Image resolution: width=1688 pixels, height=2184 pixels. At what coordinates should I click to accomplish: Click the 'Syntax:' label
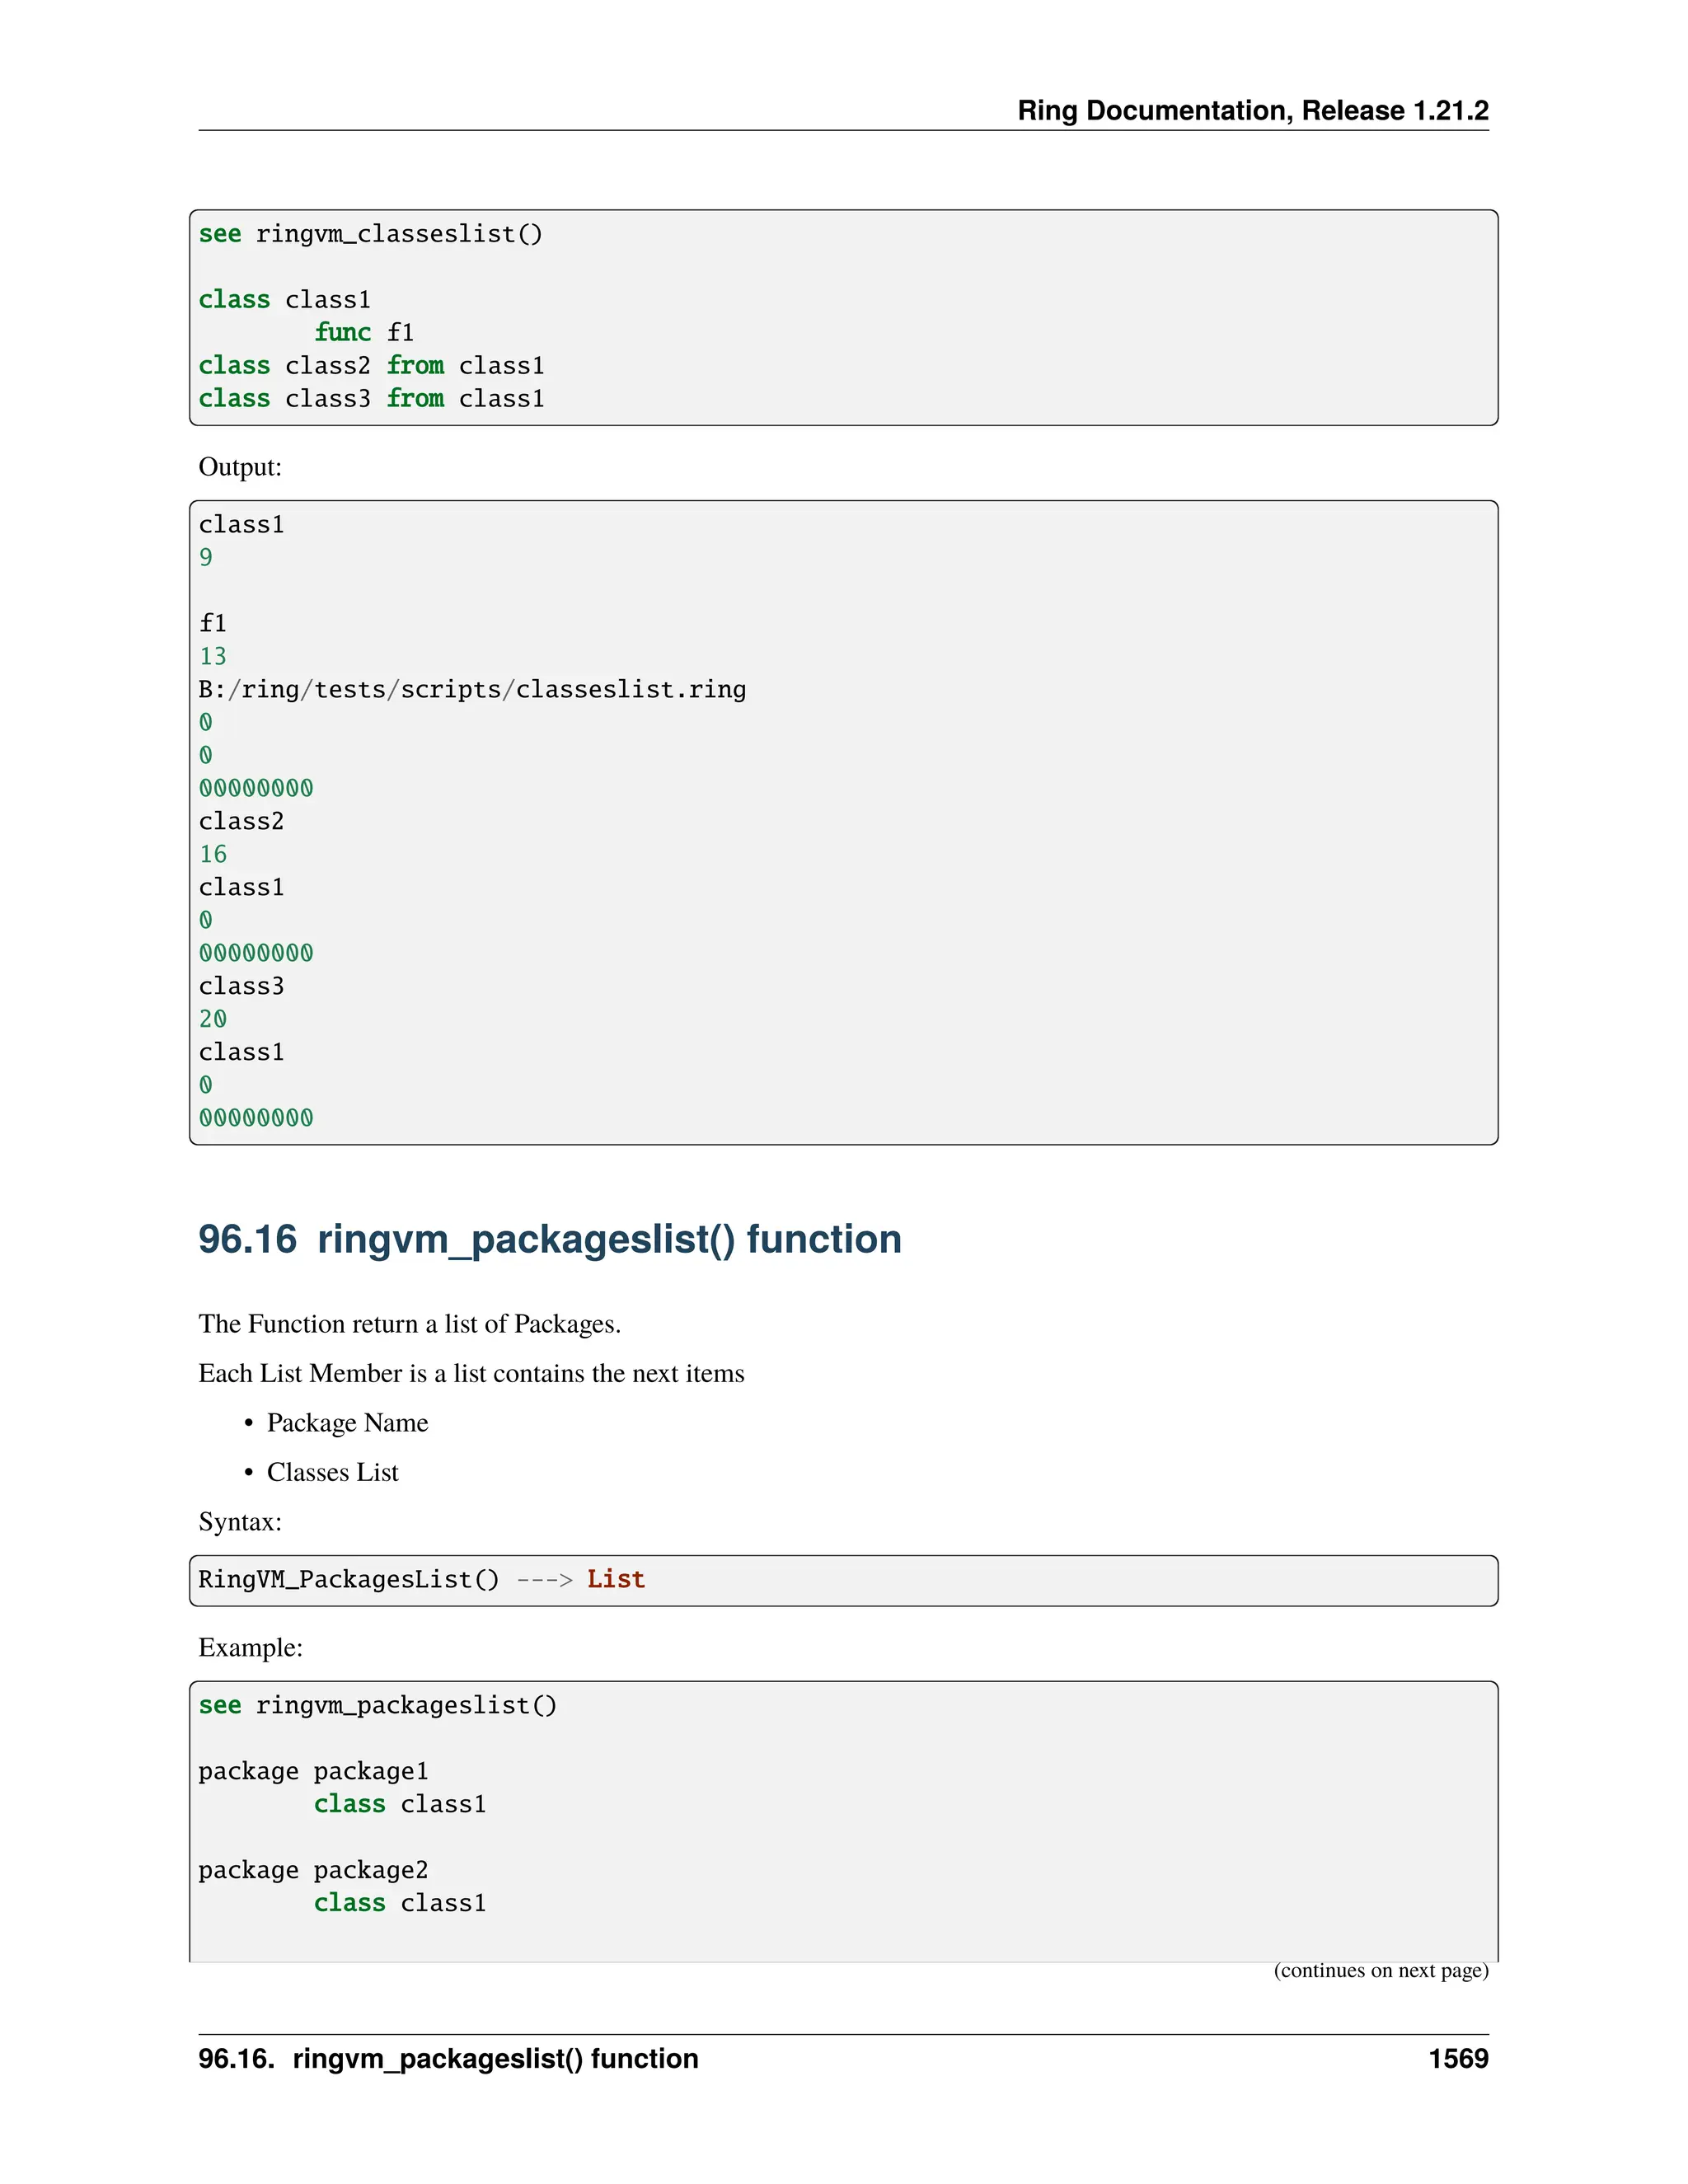[240, 1522]
